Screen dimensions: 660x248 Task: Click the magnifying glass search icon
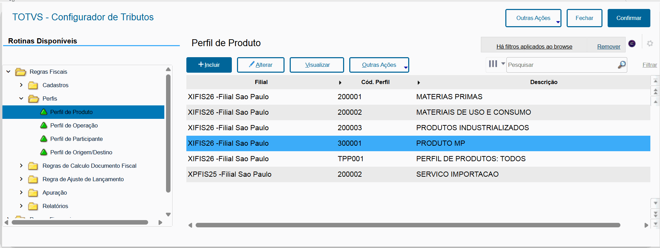coord(621,65)
